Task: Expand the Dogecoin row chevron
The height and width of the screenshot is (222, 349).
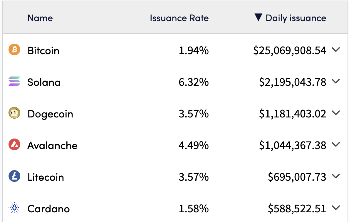Action: 335,113
